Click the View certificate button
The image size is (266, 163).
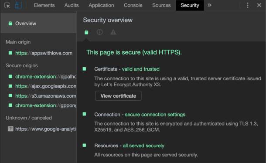118,96
